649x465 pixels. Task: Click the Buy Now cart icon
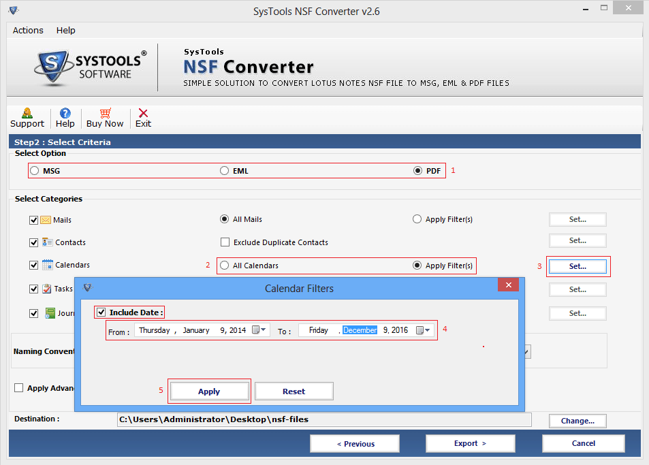[105, 113]
